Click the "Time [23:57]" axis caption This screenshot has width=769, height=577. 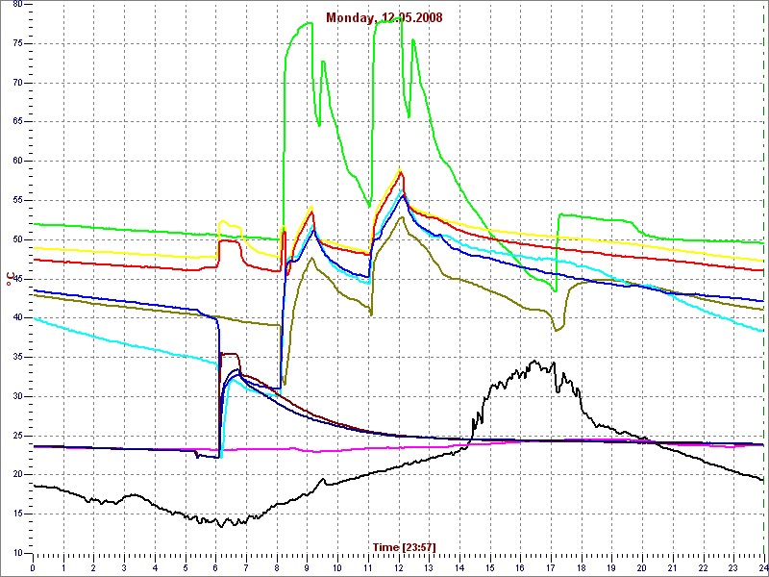click(404, 546)
